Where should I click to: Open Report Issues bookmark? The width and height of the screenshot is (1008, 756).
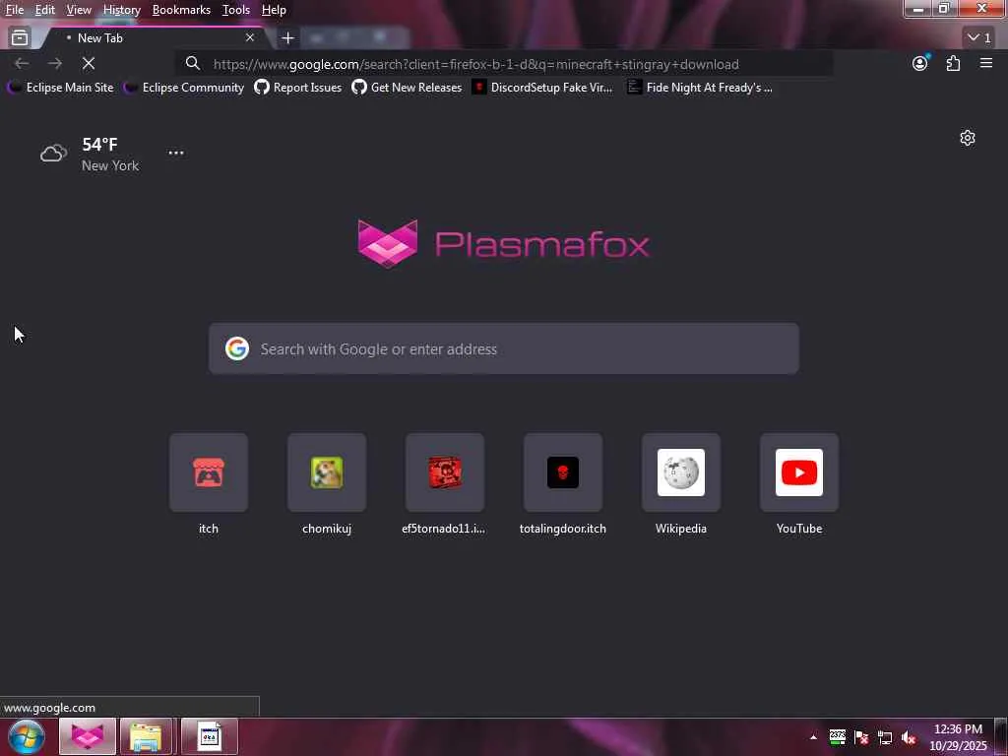click(297, 87)
